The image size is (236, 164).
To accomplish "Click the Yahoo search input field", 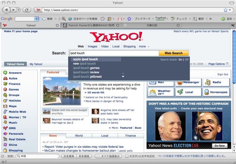I will pyautogui.click(x=114, y=53).
